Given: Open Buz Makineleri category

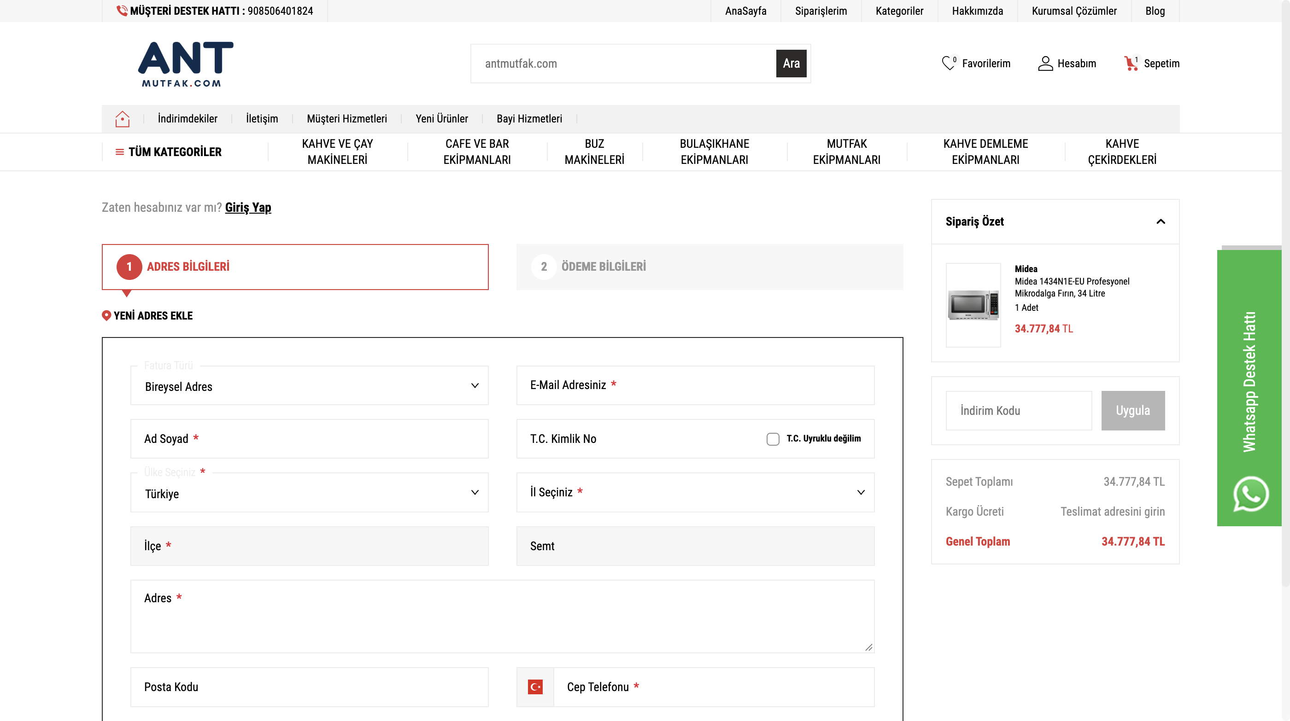Looking at the screenshot, I should pyautogui.click(x=594, y=151).
